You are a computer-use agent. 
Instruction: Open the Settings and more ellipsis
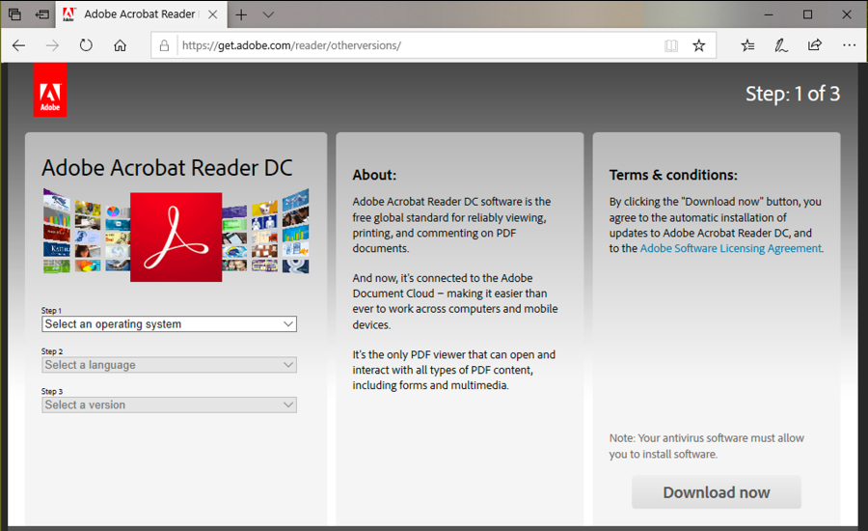click(x=849, y=45)
